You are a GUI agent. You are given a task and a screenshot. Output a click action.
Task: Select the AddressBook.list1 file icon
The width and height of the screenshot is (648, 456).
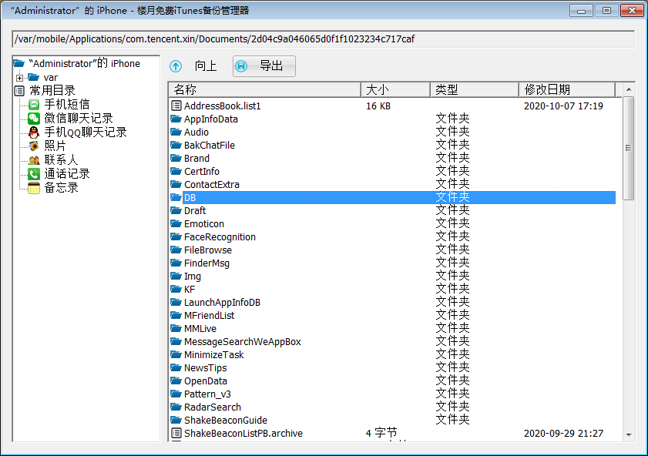176,106
